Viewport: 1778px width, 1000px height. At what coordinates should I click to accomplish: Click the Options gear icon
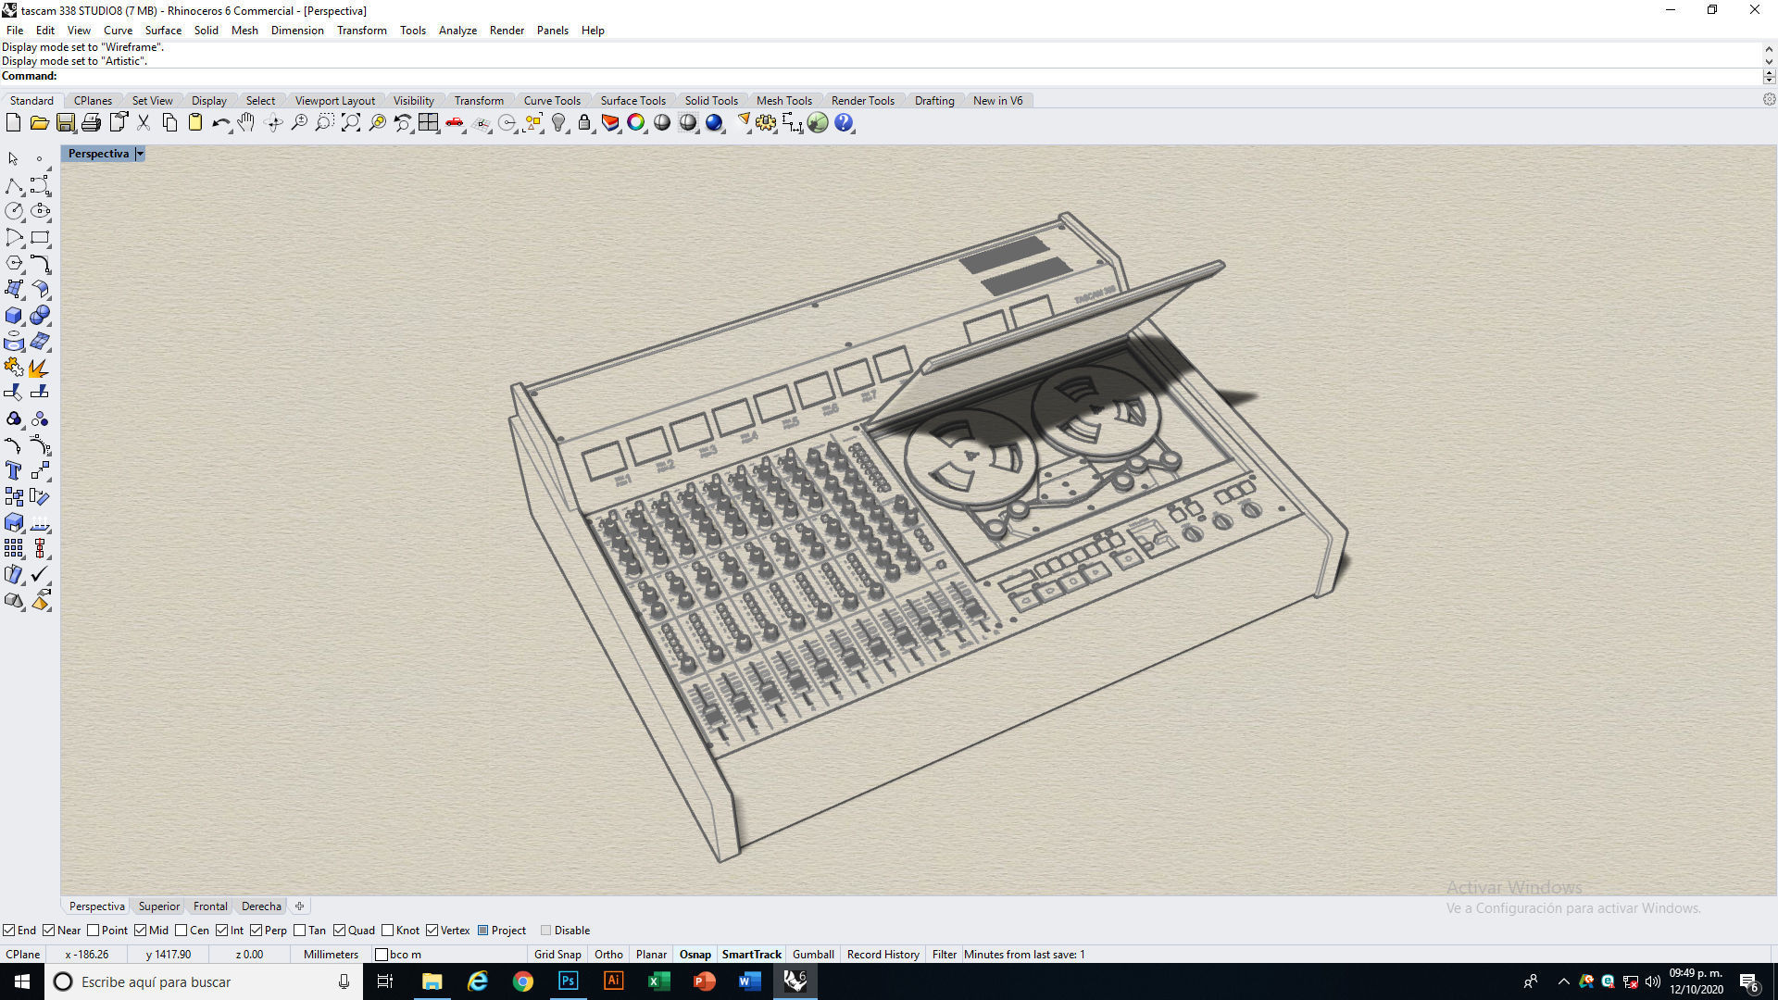tap(766, 123)
